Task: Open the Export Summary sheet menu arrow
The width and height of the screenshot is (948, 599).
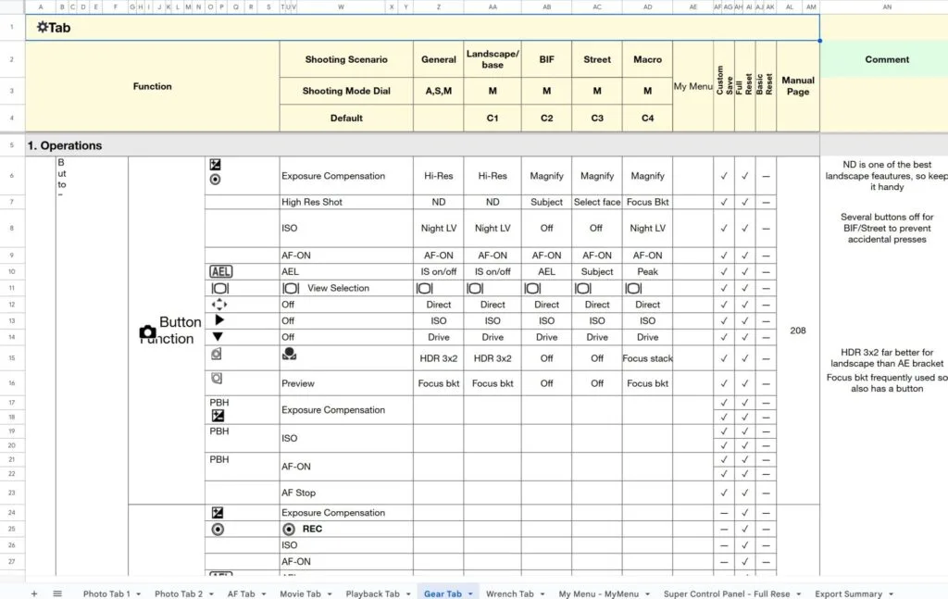Action: click(x=891, y=594)
